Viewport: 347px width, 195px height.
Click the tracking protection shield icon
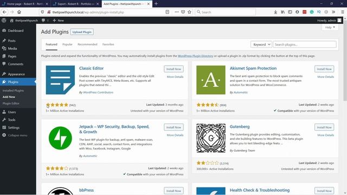coord(42,12)
